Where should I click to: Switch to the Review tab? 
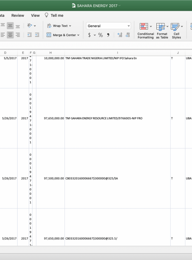click(18, 16)
